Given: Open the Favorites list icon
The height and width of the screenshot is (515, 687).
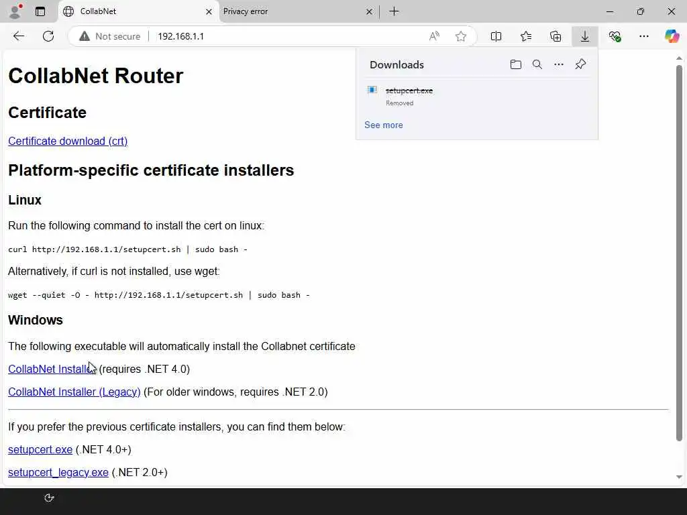Looking at the screenshot, I should [x=526, y=36].
